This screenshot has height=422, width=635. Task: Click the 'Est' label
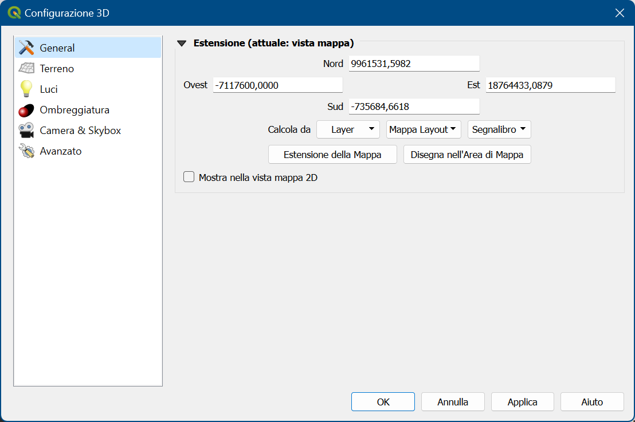point(473,85)
